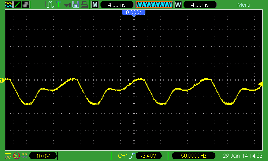Select the gray persistence display icon

point(25,5)
